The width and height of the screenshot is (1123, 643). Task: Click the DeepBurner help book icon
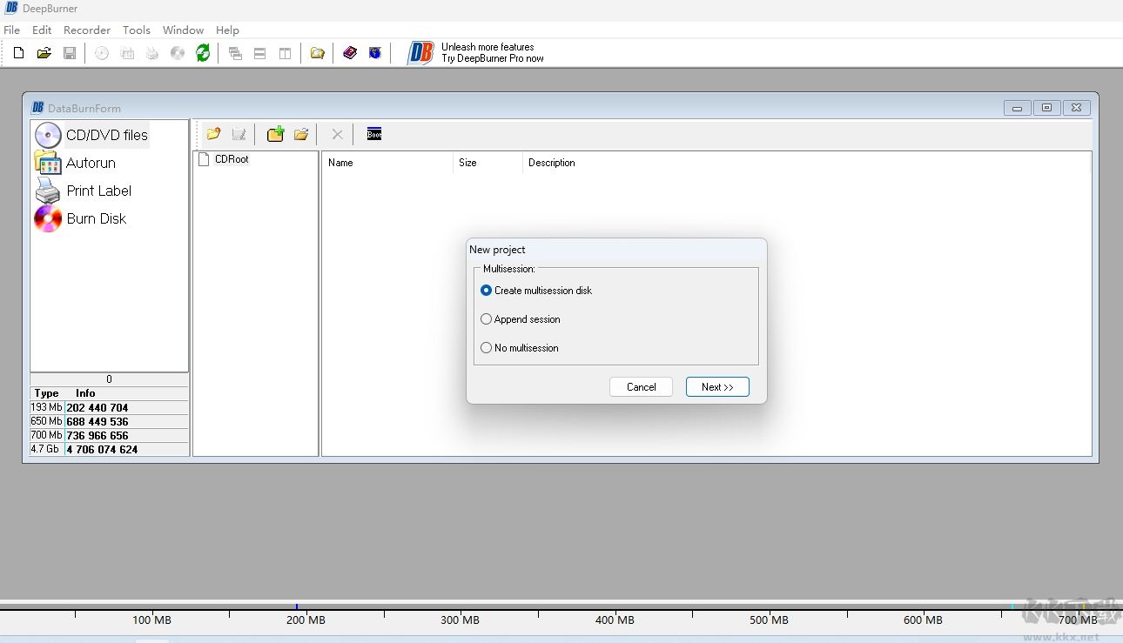350,53
